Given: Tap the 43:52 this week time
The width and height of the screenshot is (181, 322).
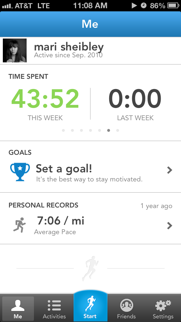Looking at the screenshot, I should click(x=45, y=99).
